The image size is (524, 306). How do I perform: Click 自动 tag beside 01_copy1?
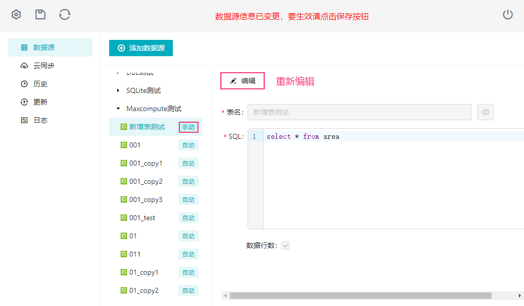coord(188,272)
